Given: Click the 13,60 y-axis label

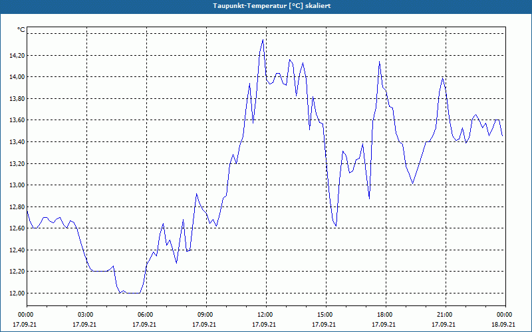Looking at the screenshot, I should click(17, 120).
